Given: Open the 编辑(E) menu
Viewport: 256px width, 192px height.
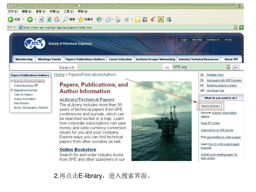Looking at the screenshot, I should pyautogui.click(x=26, y=11).
